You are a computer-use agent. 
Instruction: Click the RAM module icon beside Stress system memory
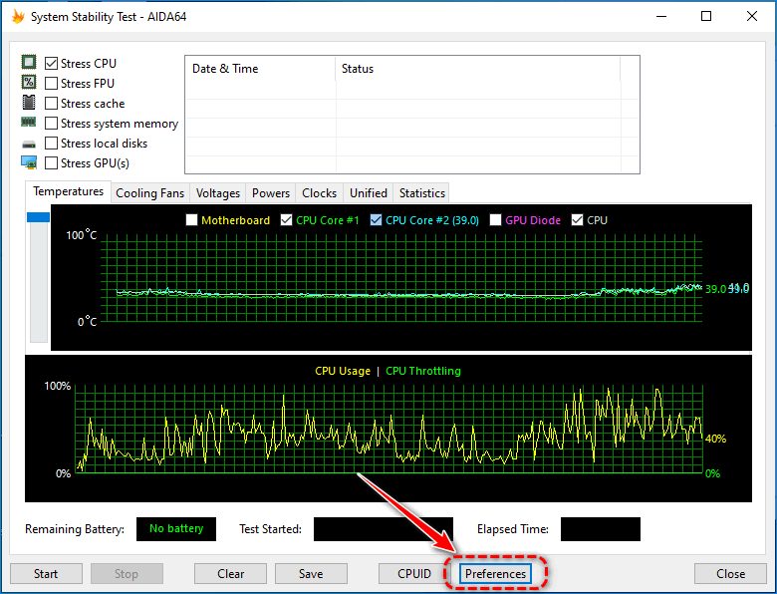(x=28, y=122)
